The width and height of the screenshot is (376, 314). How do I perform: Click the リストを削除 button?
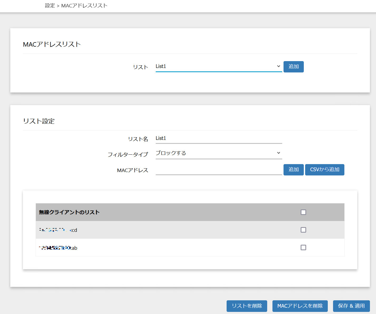point(247,306)
